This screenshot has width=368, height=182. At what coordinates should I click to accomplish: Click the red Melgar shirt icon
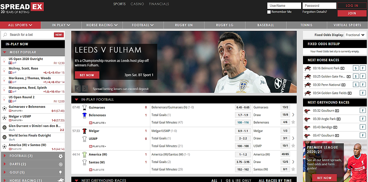(x=84, y=131)
